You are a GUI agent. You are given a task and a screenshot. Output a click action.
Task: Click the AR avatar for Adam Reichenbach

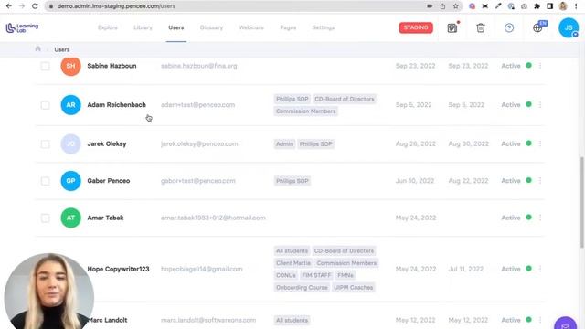[x=70, y=105]
